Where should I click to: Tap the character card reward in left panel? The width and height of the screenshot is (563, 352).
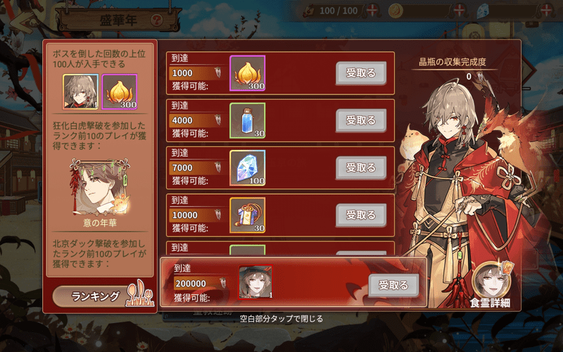[x=80, y=92]
